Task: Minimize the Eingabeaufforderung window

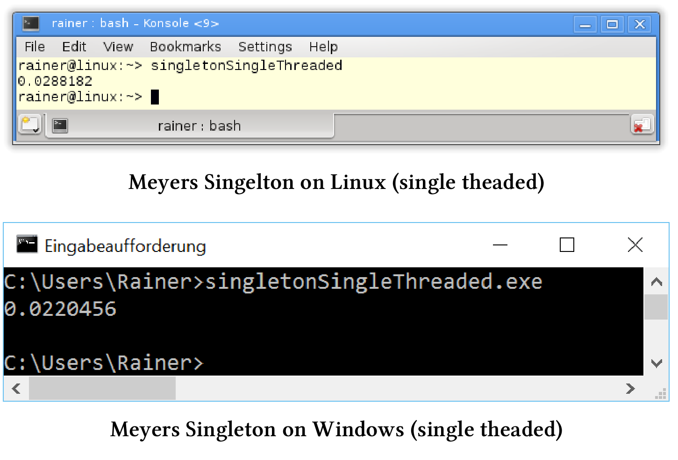Action: tap(500, 245)
